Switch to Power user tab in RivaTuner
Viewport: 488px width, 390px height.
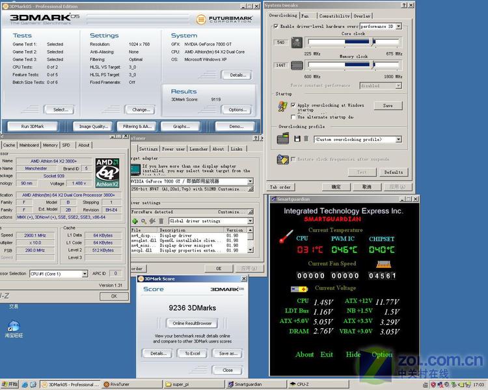173,149
